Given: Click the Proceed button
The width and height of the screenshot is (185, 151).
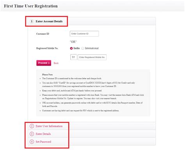Looking at the screenshot, I should (44, 63).
